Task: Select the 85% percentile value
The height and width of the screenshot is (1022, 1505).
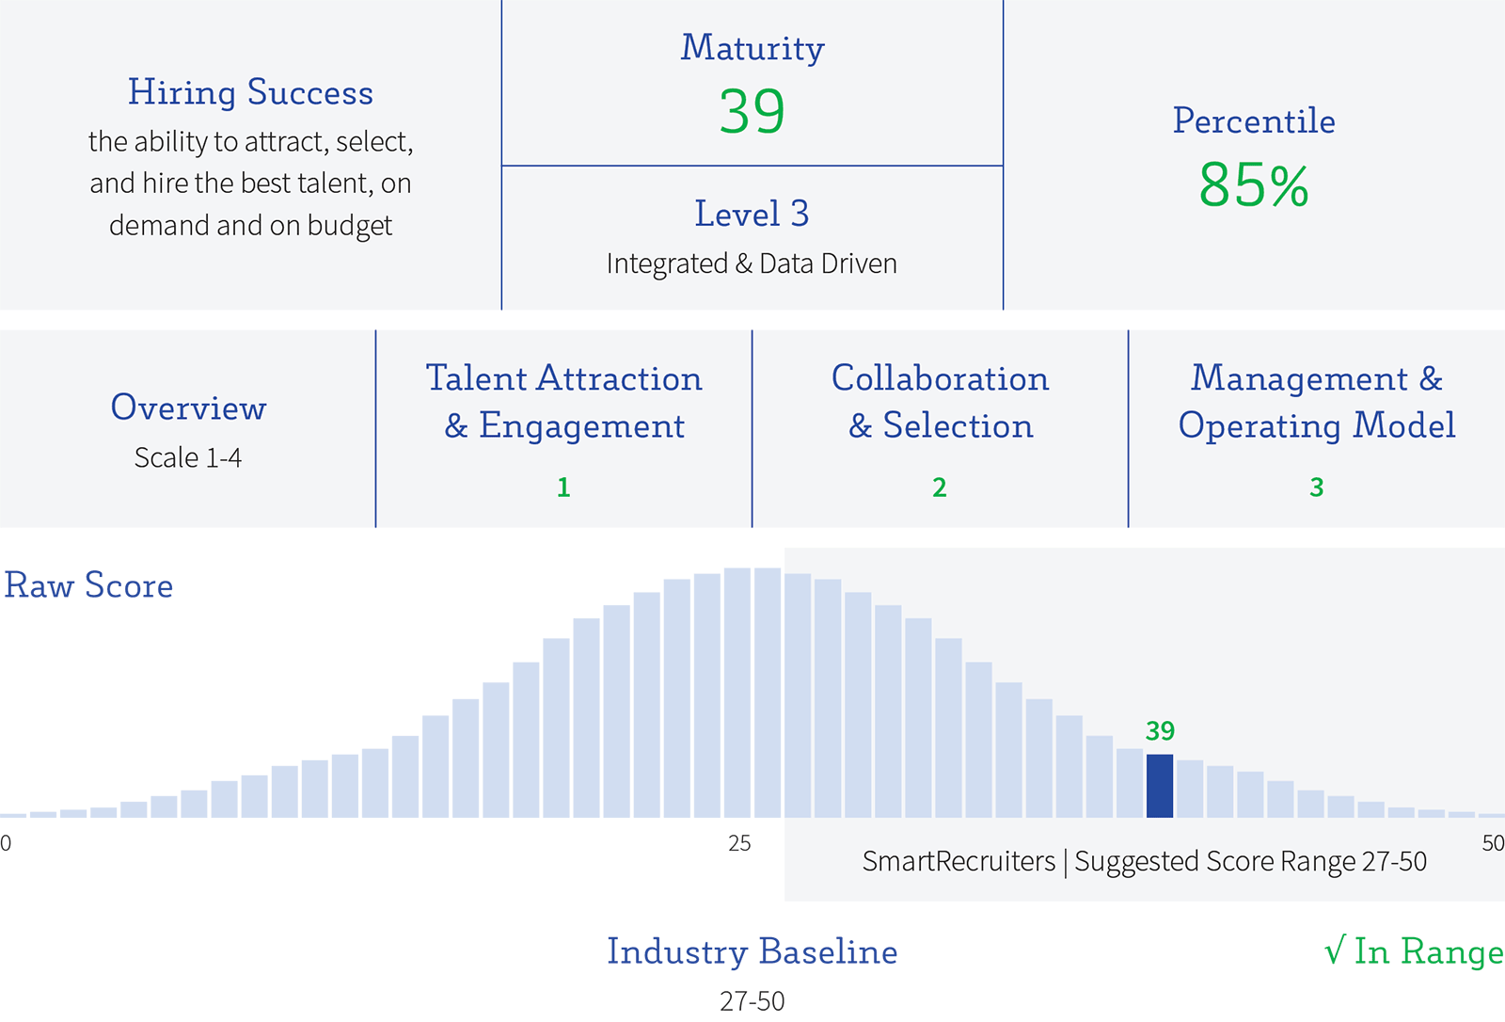Action: [x=1253, y=184]
